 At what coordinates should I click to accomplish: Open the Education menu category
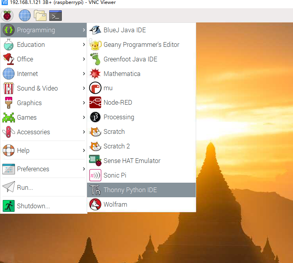point(44,44)
